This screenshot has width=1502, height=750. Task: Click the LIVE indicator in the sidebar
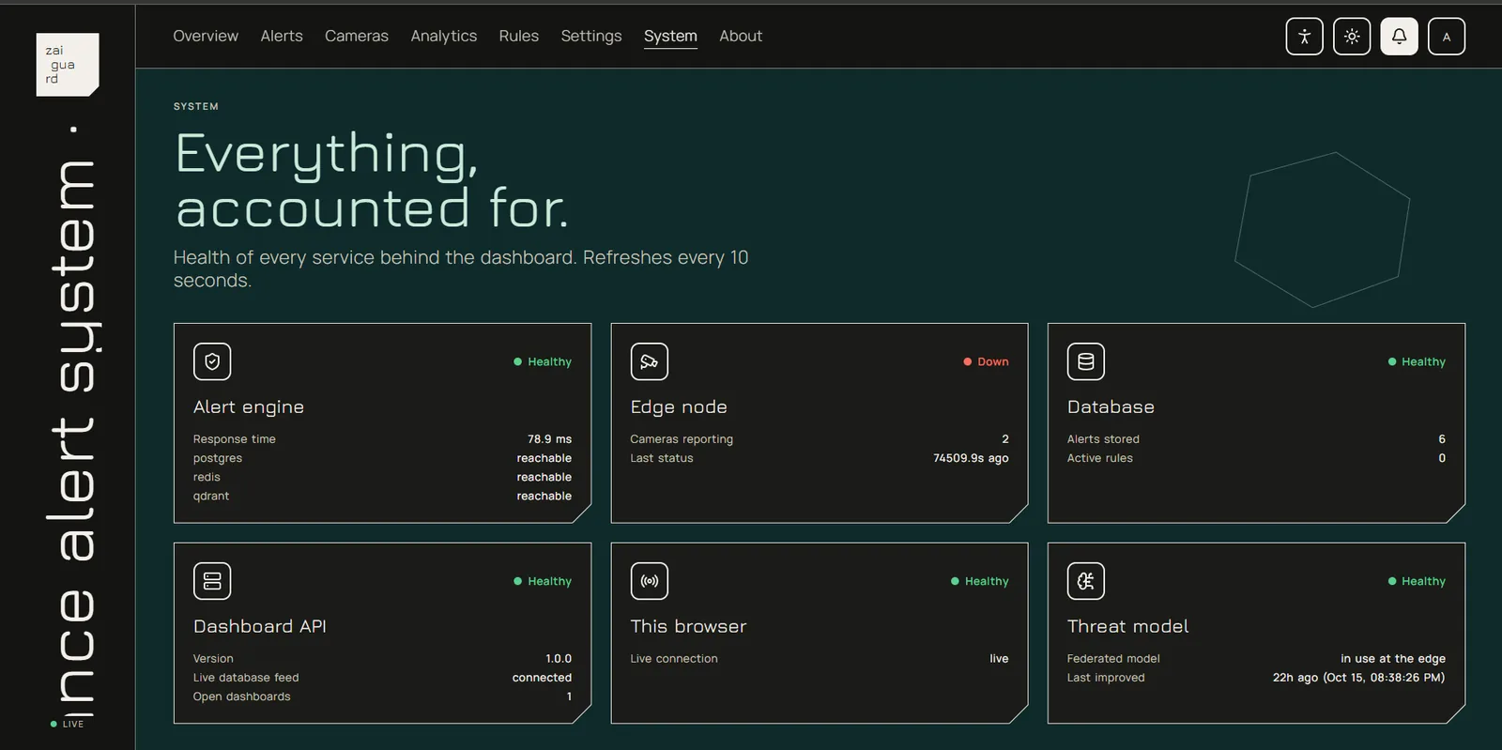[x=67, y=724]
